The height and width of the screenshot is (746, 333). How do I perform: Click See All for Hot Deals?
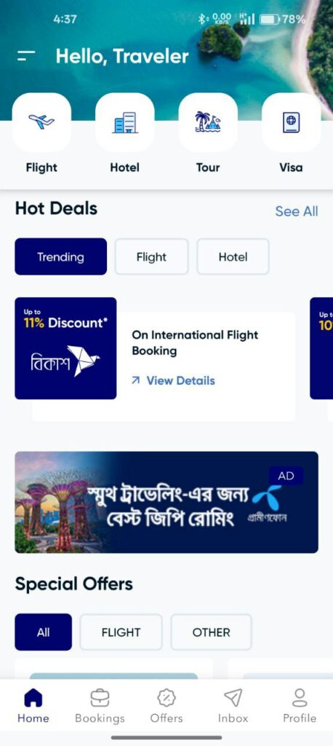tap(297, 211)
